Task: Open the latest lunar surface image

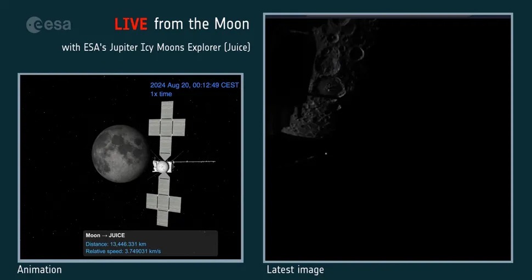Action: [388, 138]
